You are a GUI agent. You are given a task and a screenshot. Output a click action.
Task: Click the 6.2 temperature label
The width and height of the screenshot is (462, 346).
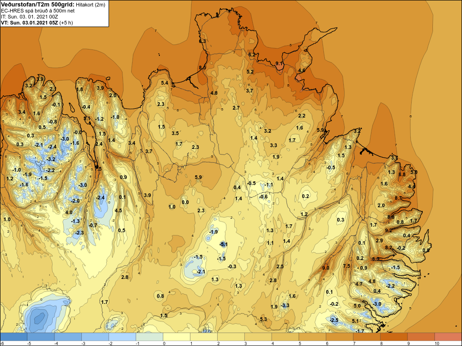pos(252,55)
